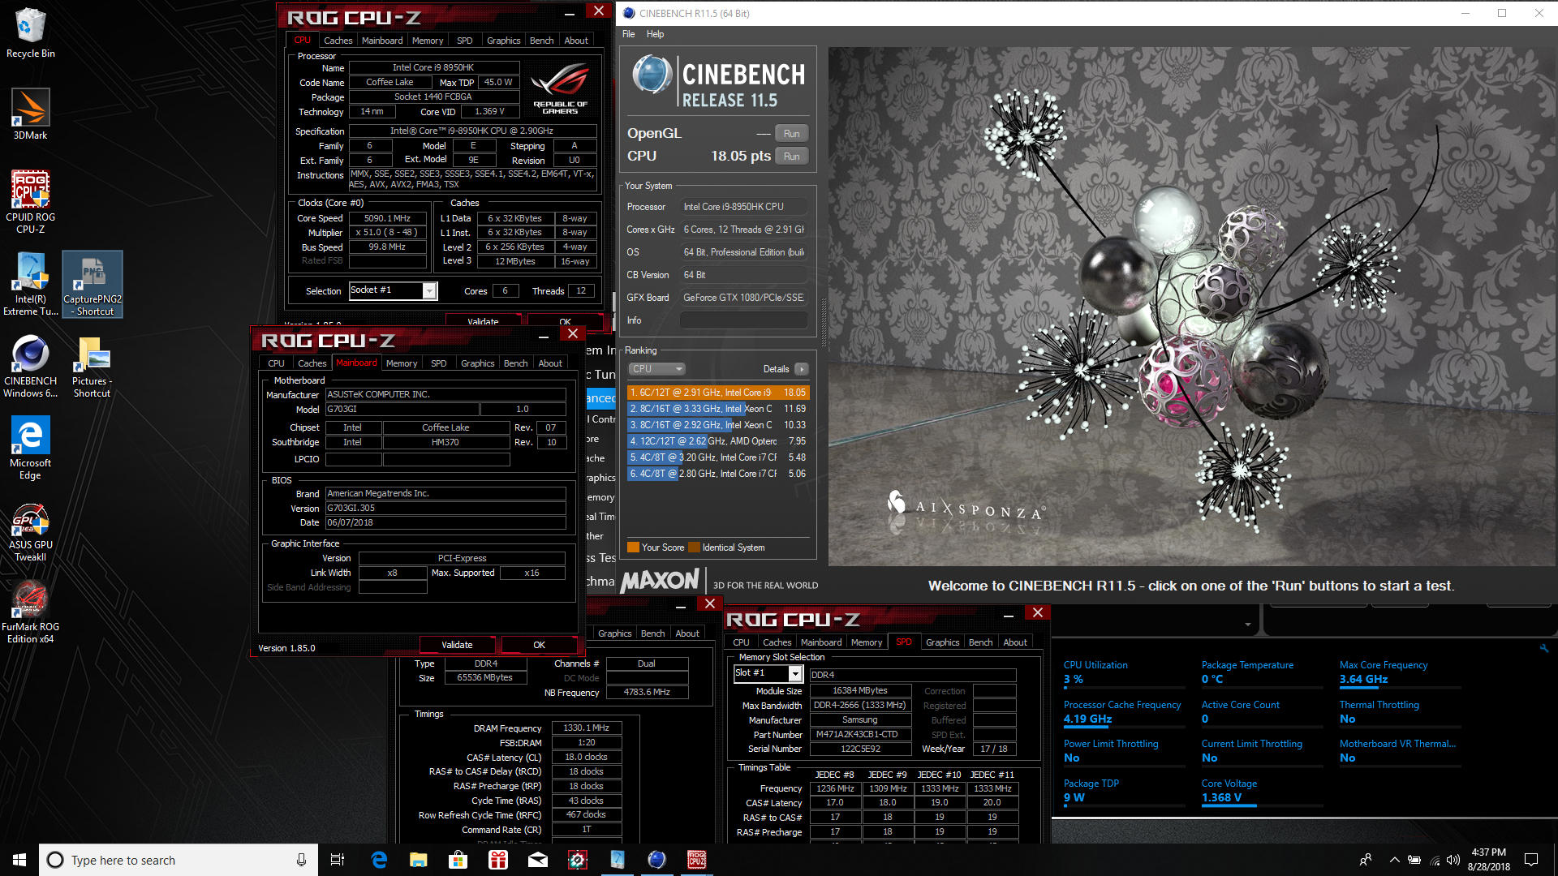Click the Cinebench Processor field
Screen dimensions: 1558x876
point(743,207)
